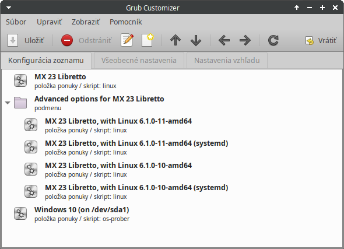Click the title bar up-arrow shade button
344x249 pixels.
297,8
